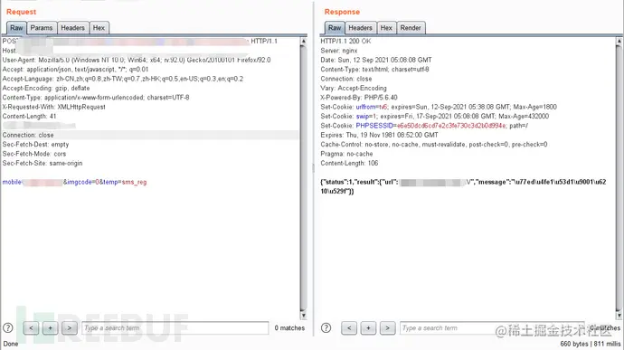
Task: Switch to the Request Hex tab
Action: (x=99, y=28)
